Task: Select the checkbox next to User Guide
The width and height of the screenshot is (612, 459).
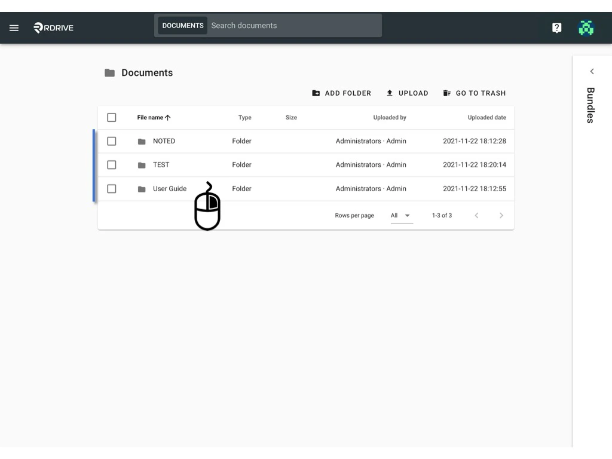Action: click(x=112, y=188)
